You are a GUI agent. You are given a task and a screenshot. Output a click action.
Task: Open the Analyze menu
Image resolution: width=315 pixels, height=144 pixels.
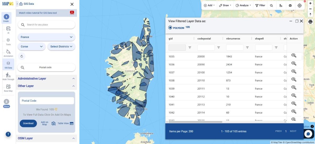[243, 5]
